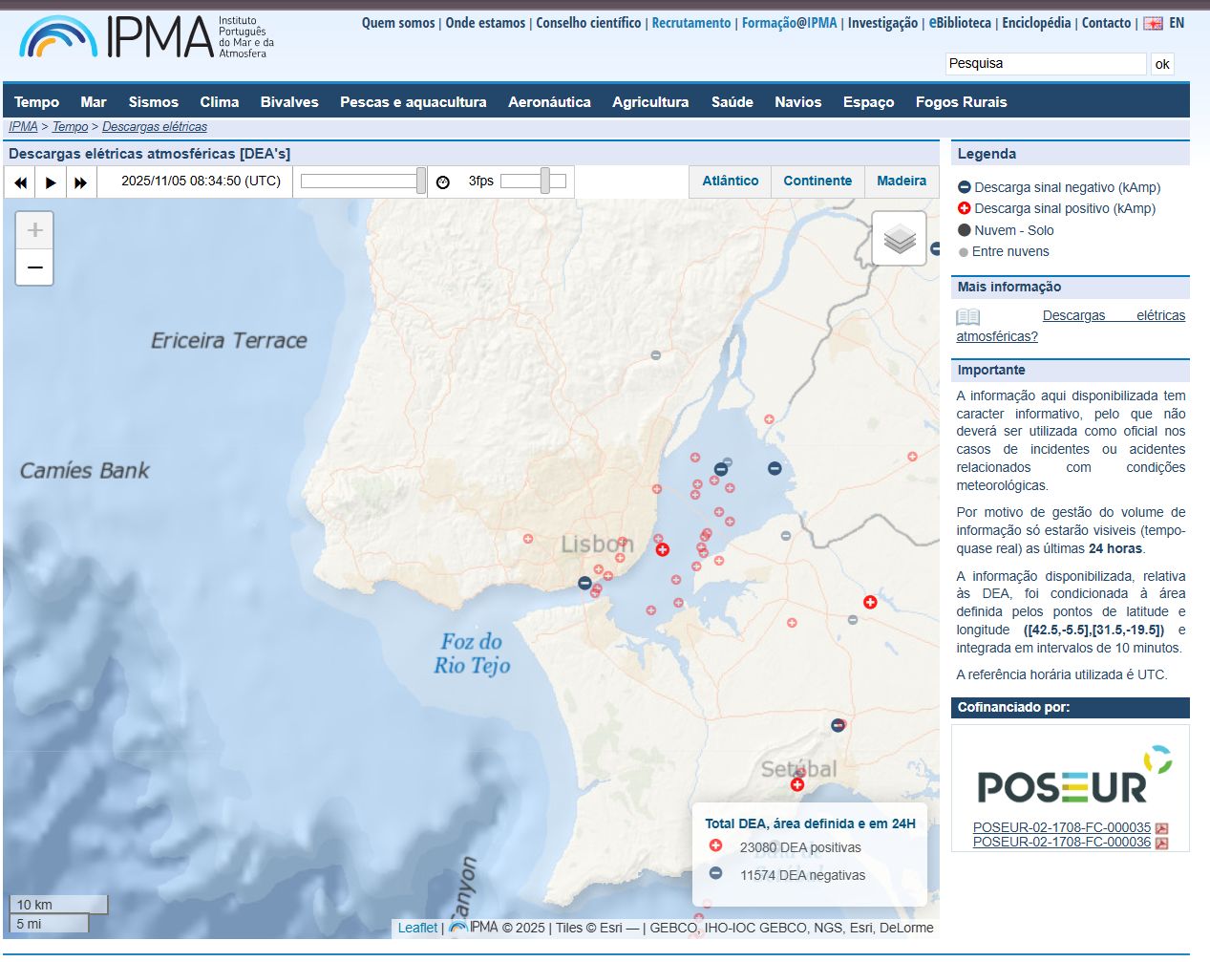Open the Sismos menu item
Screen dimensions: 1210x962
tap(153, 101)
